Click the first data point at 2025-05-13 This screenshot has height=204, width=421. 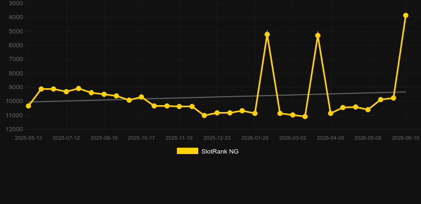28,106
